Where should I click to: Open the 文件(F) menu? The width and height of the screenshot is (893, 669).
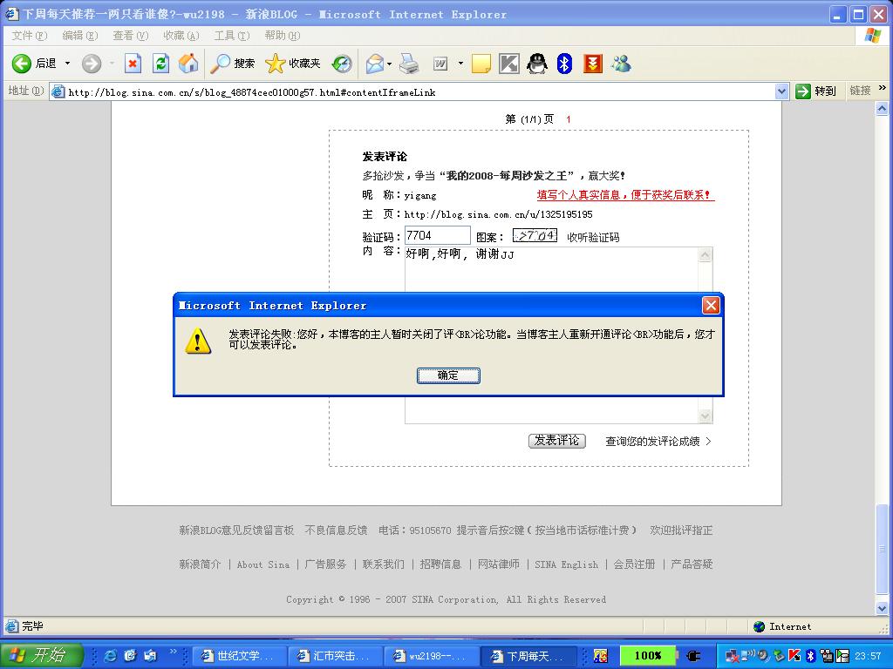(29, 35)
